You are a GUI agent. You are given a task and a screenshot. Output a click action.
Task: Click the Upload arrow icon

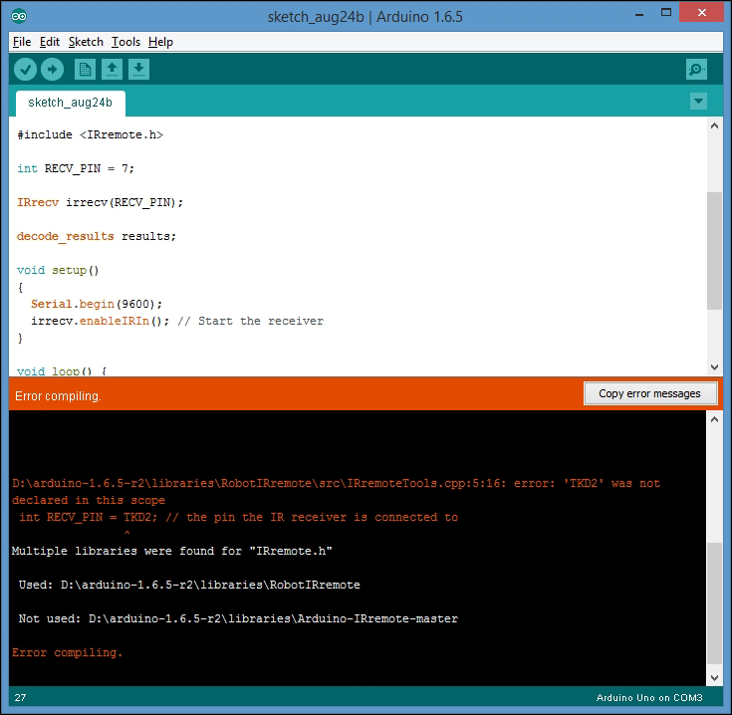pyautogui.click(x=52, y=70)
